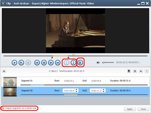Click Segment 01 end time 0:00:54.8
This screenshot has height=113, width=151.
tap(96, 81)
